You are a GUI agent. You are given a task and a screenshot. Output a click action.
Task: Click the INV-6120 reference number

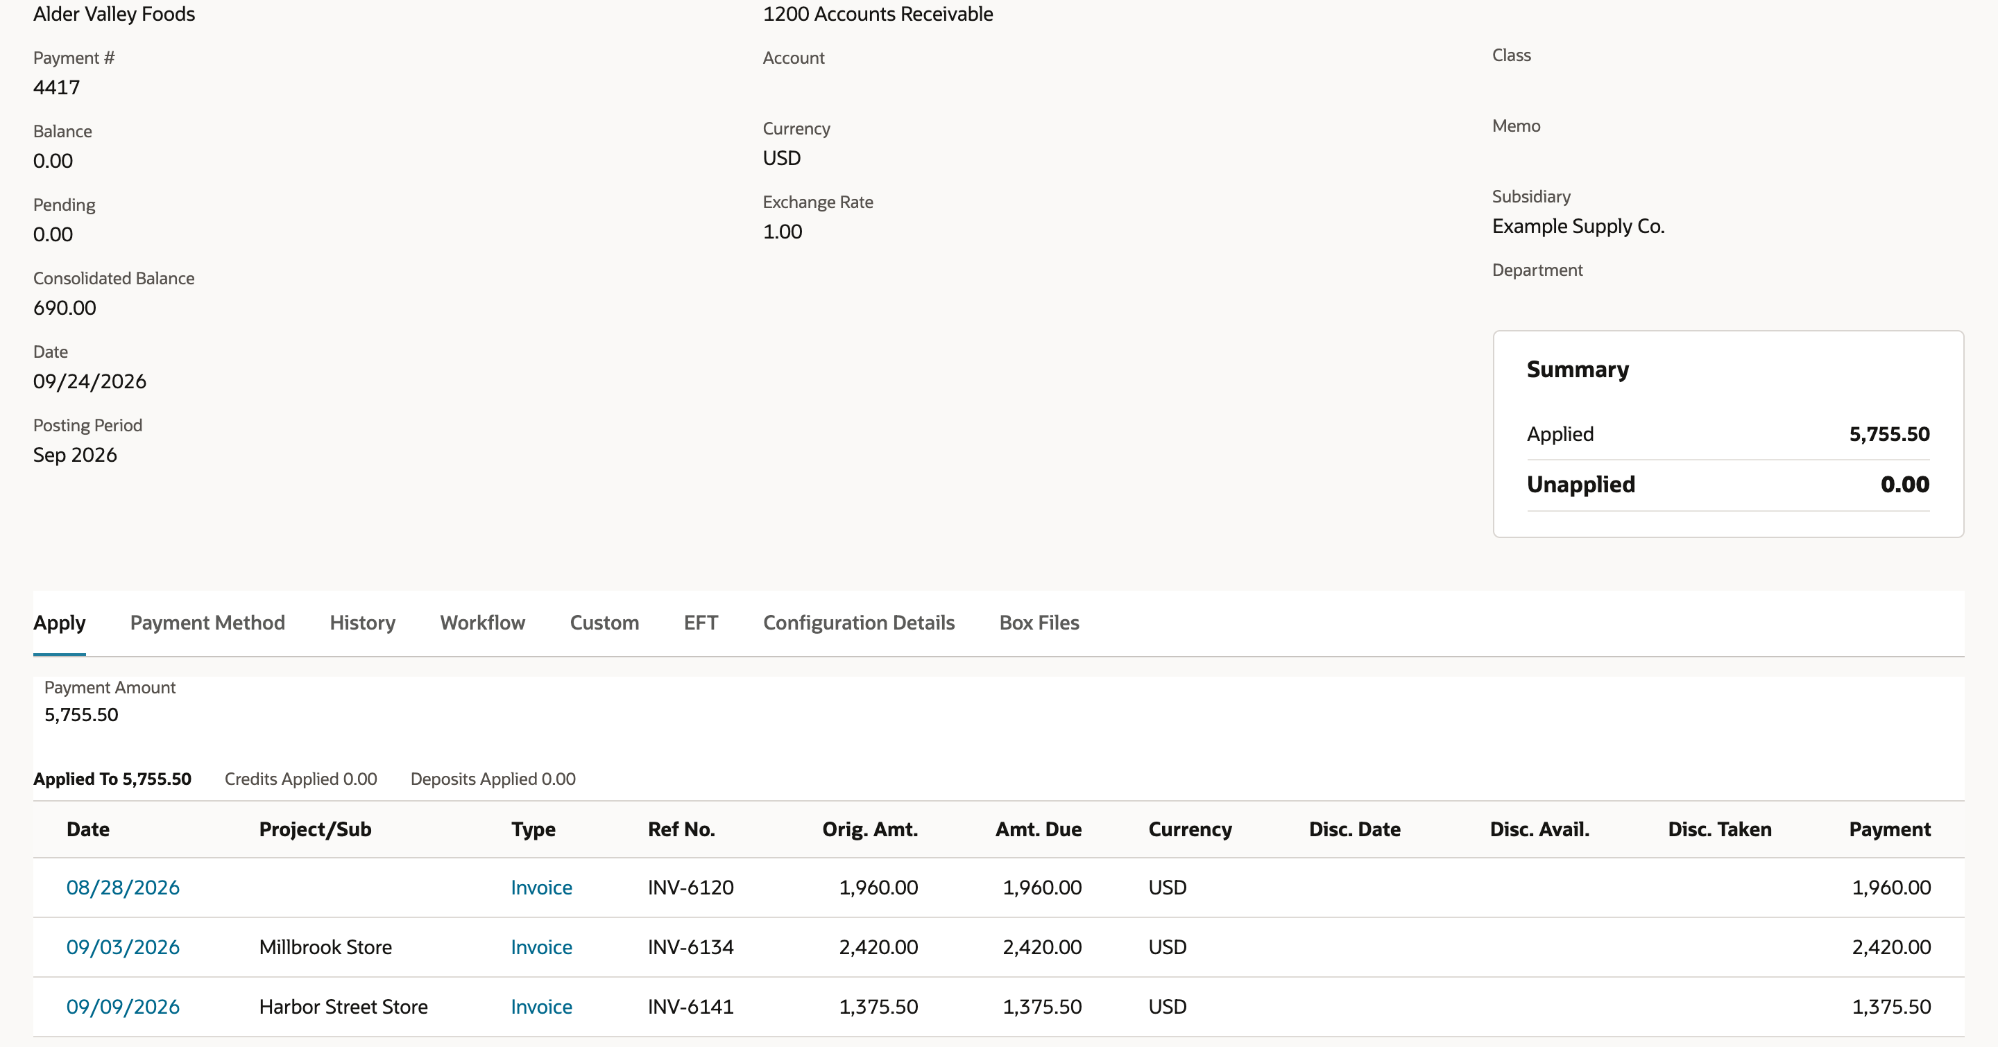coord(690,888)
